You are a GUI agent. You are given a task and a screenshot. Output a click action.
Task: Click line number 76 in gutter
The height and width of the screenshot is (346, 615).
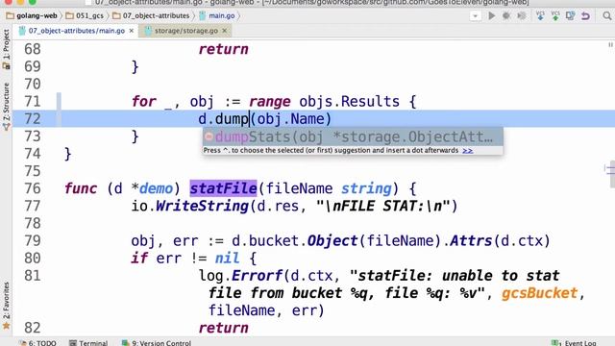[32, 188]
